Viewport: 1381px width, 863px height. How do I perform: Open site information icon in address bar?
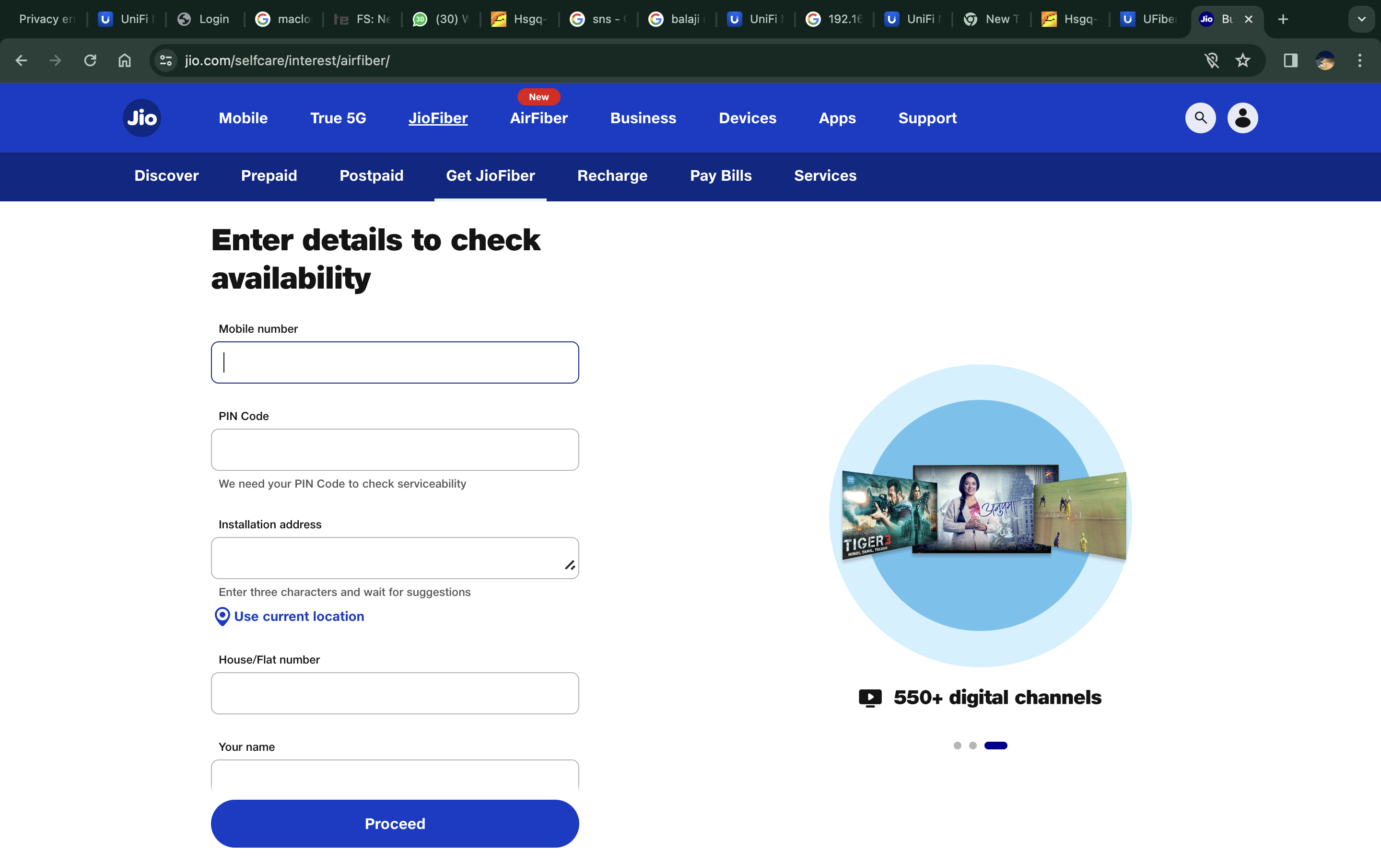click(166, 60)
